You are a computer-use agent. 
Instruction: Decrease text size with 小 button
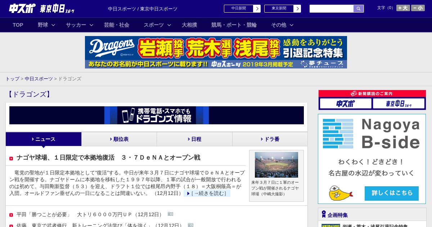(x=418, y=8)
